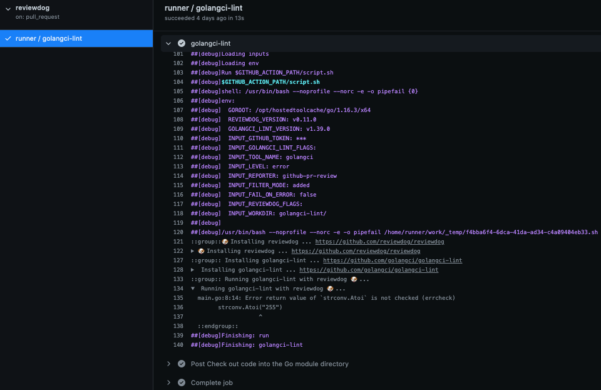Screen dimensions: 601x390
Task: Click the "INPUT_WORKDIR: golangci-lint/" line
Action: 277,213
